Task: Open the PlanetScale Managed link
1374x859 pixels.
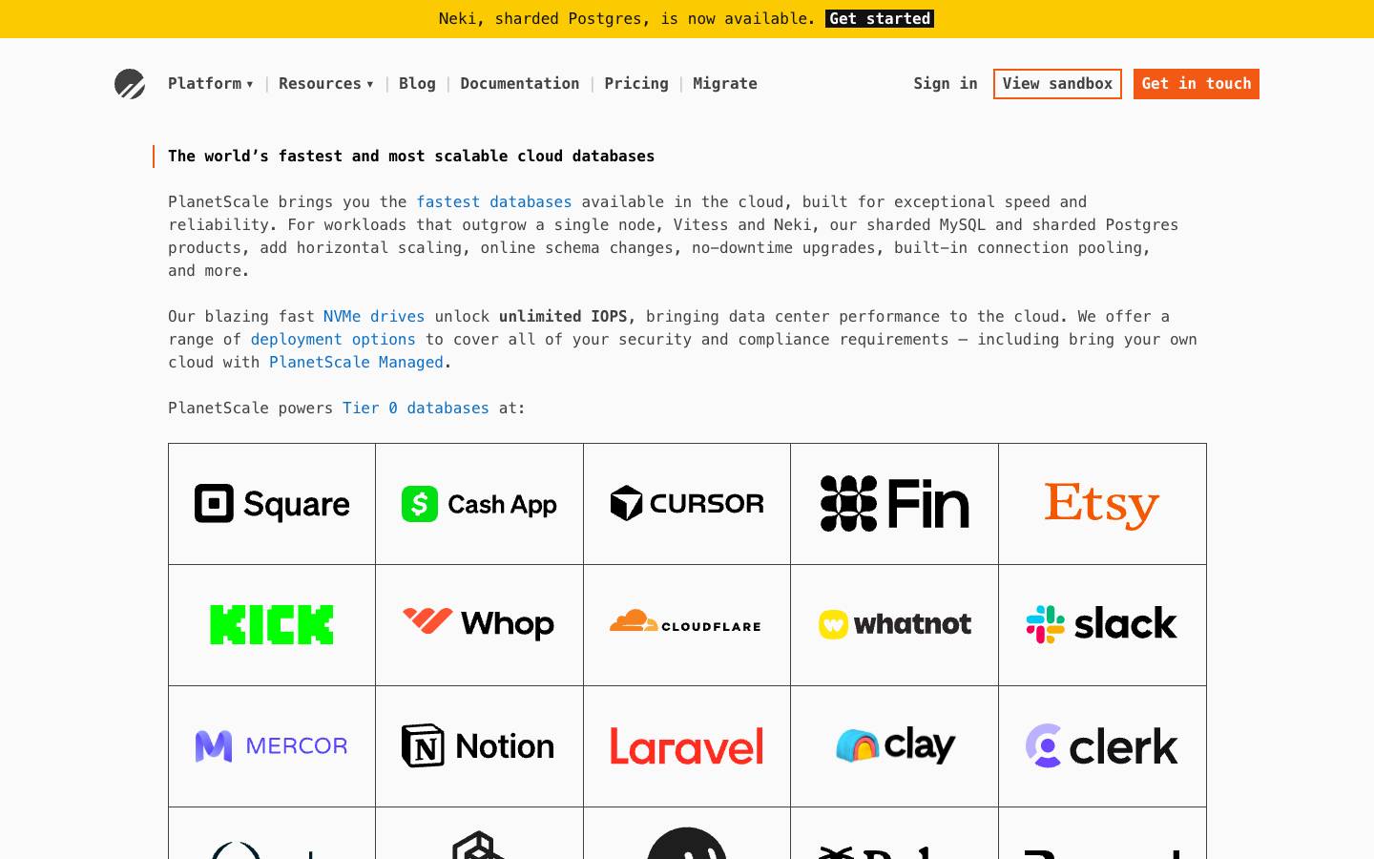Action: [356, 363]
